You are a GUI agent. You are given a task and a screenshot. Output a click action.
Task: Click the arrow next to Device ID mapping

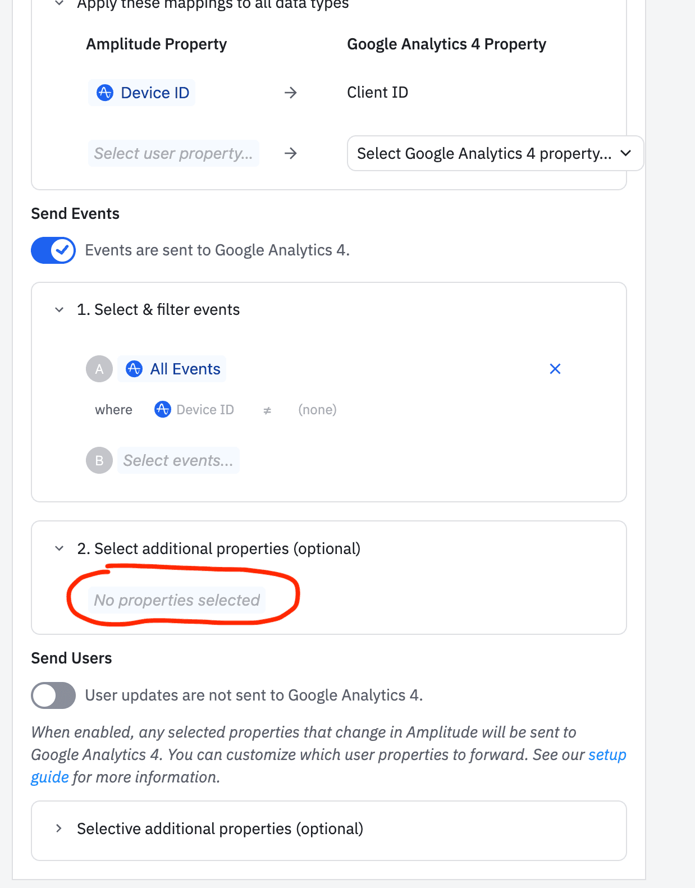(x=290, y=93)
